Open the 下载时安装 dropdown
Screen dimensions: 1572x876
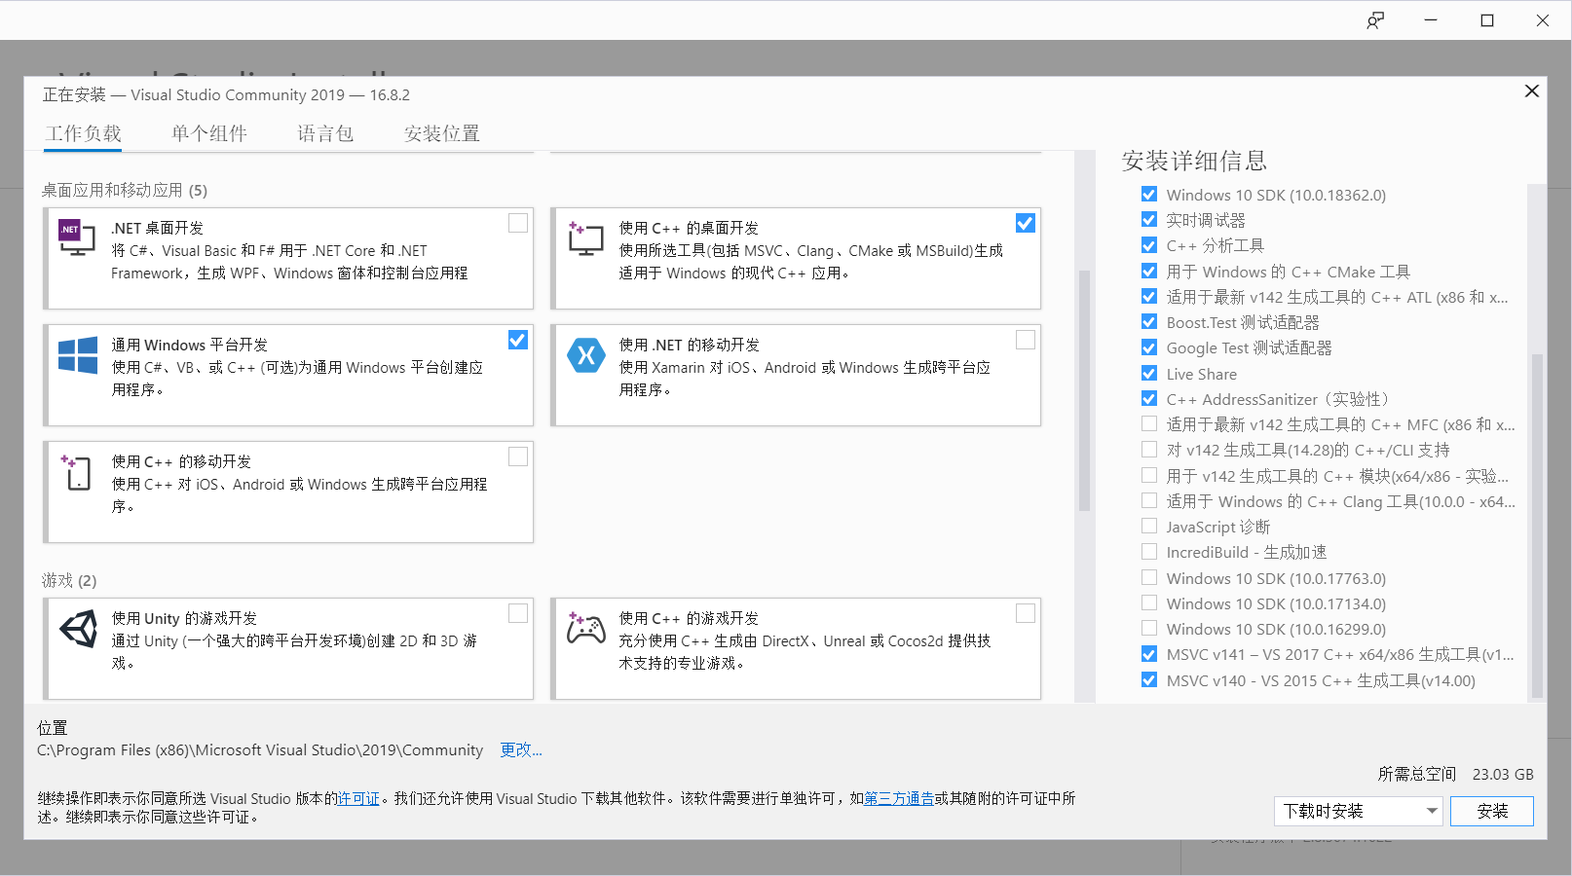1359,811
